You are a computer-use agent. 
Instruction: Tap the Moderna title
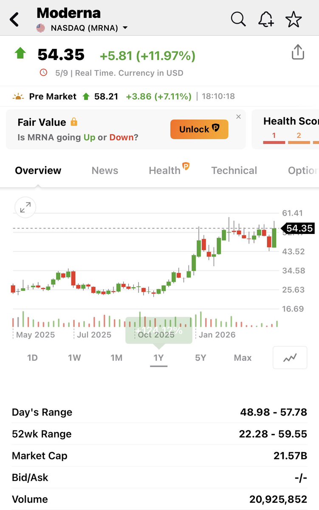point(68,13)
